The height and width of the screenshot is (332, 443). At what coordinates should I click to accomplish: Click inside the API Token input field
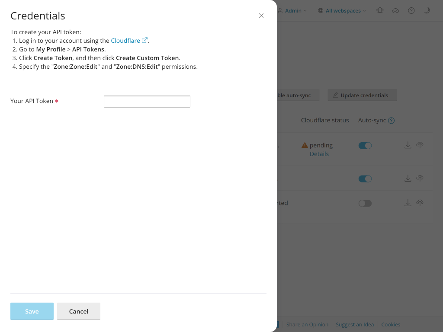coord(147,101)
